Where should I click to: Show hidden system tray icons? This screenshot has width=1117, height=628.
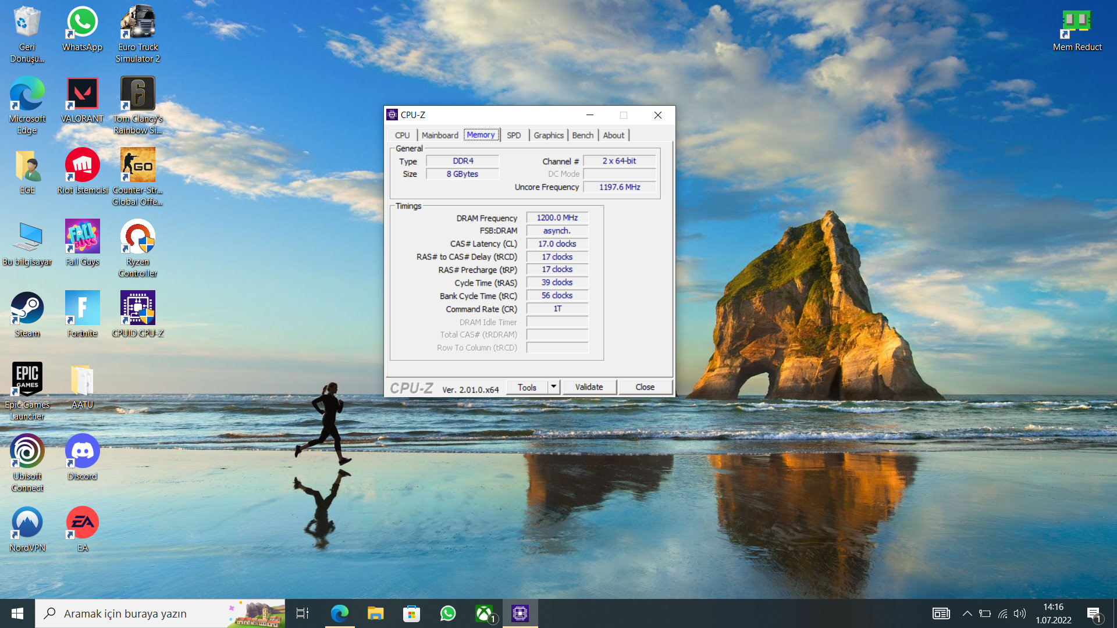[967, 613]
